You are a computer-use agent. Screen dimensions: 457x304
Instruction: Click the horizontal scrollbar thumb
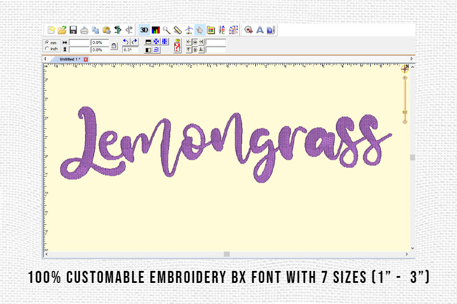[227, 254]
